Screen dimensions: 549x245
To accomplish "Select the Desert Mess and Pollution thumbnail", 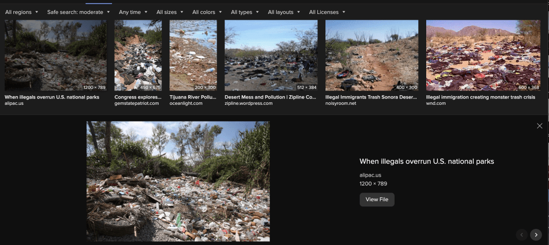I will [x=271, y=56].
